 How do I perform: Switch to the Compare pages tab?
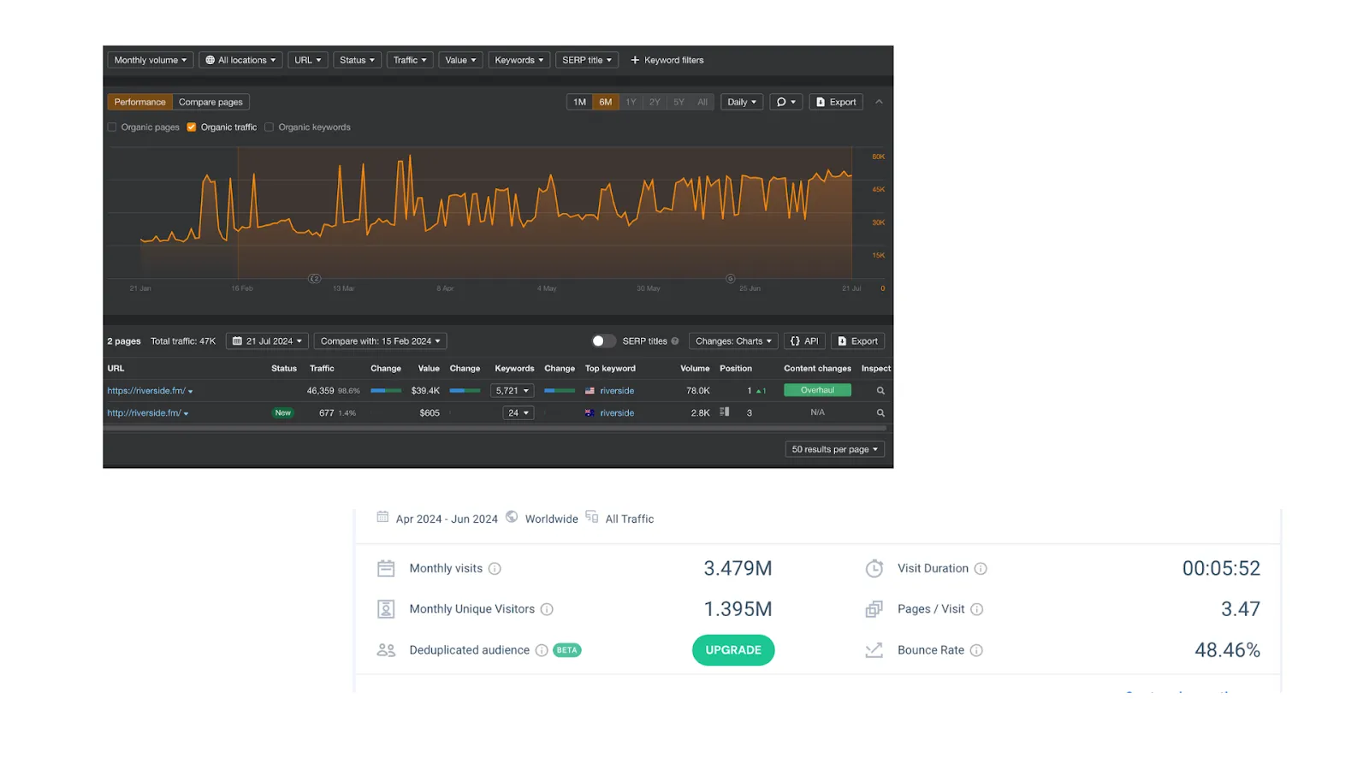pyautogui.click(x=210, y=102)
